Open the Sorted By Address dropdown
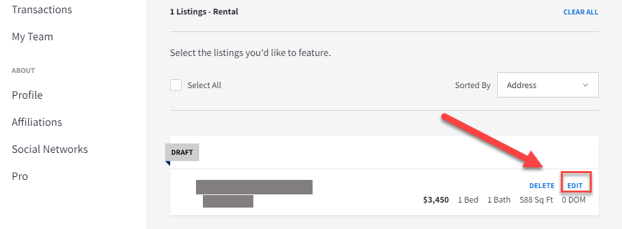Viewport: 622px width, 229px height. point(548,85)
